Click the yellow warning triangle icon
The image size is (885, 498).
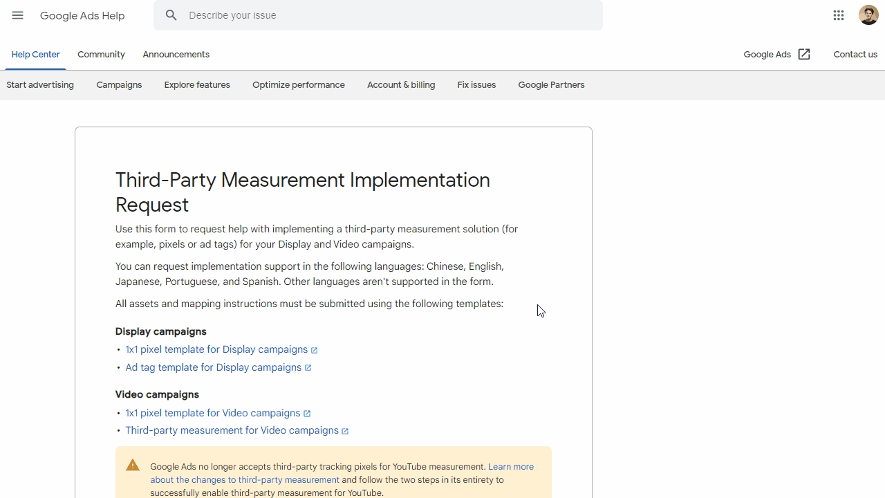tap(133, 465)
